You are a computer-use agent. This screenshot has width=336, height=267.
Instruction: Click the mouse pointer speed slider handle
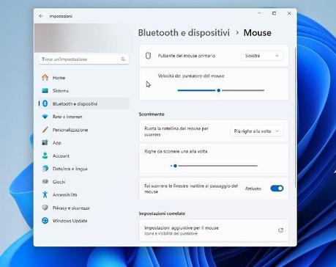click(219, 90)
